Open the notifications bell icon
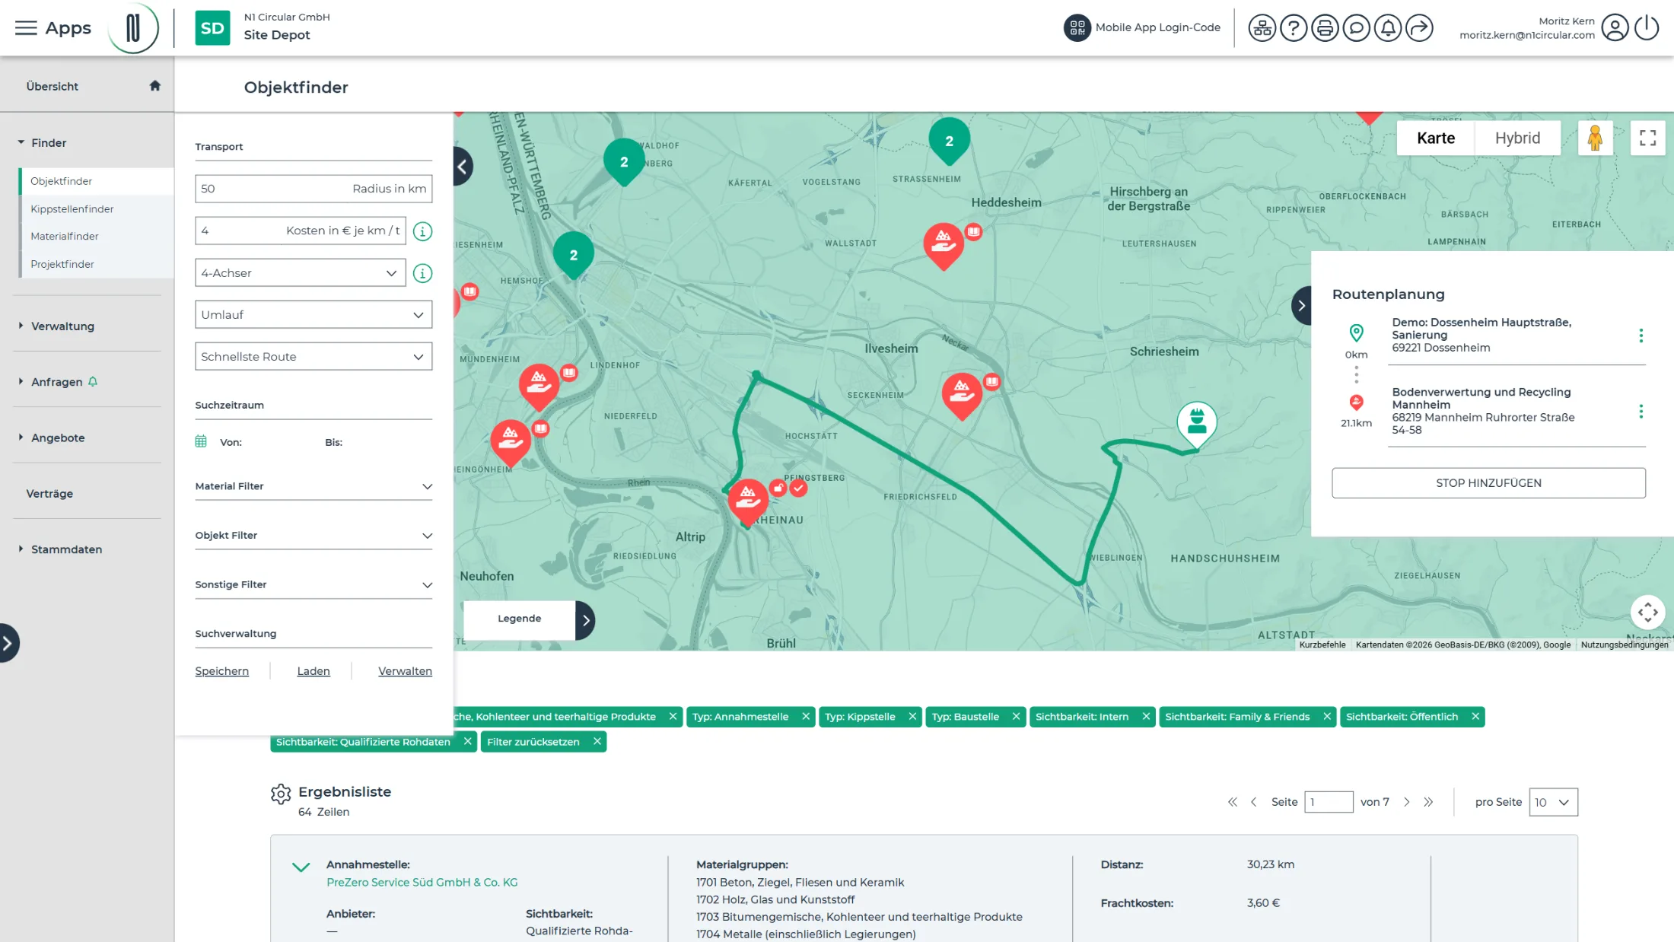Screen dimensions: 1674x942 coord(1388,28)
